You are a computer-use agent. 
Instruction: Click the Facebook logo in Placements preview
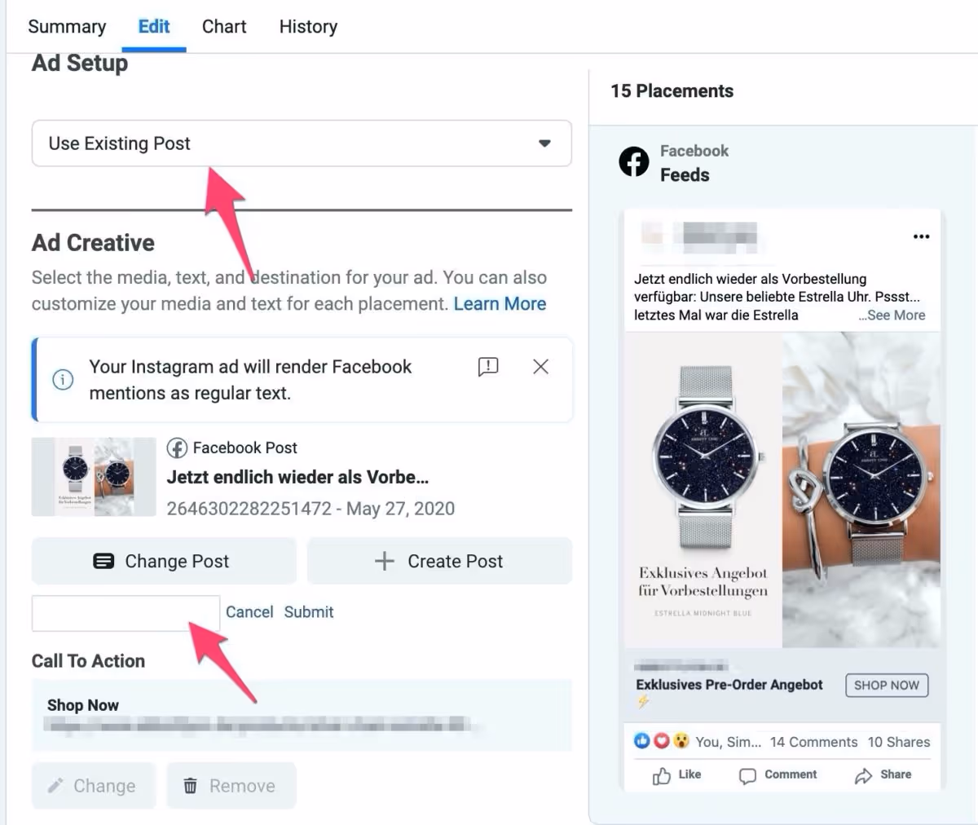[x=634, y=161]
